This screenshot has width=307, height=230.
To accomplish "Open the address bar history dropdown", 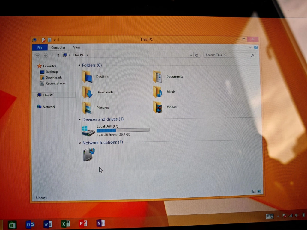I will pyautogui.click(x=191, y=55).
